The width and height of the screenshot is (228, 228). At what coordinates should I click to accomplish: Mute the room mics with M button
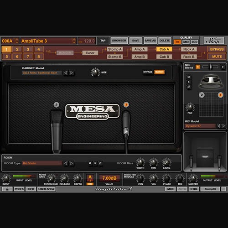click(90, 163)
